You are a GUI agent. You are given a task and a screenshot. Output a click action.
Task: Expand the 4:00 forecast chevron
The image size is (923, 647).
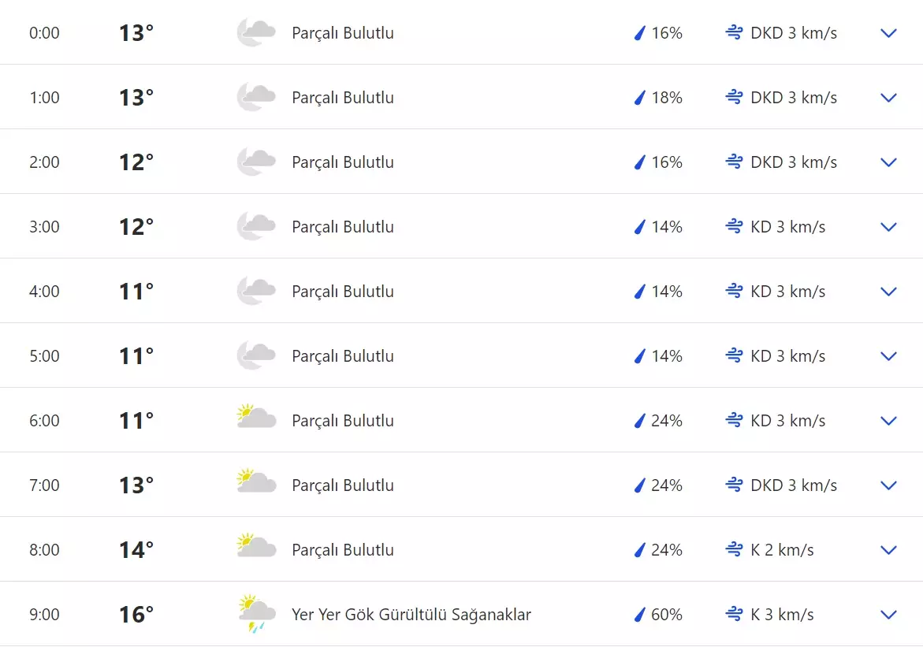click(x=888, y=292)
